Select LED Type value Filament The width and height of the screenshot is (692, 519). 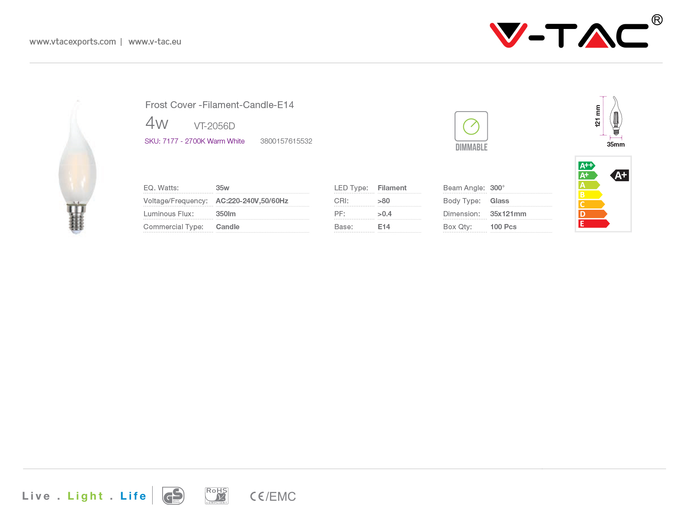point(392,188)
